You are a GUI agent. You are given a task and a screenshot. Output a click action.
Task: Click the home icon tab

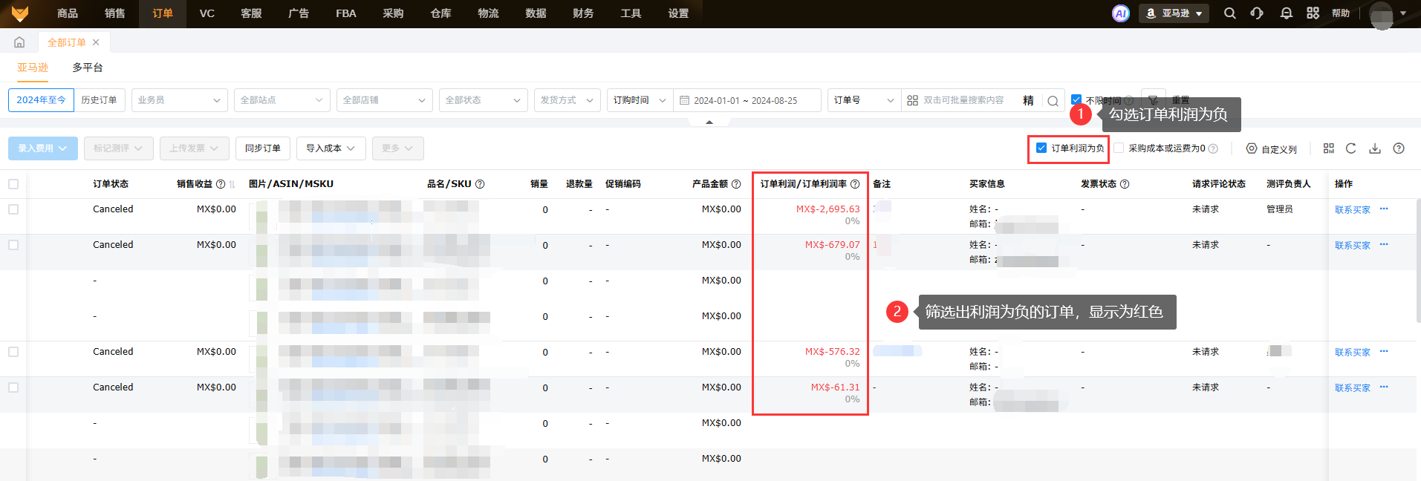(19, 42)
